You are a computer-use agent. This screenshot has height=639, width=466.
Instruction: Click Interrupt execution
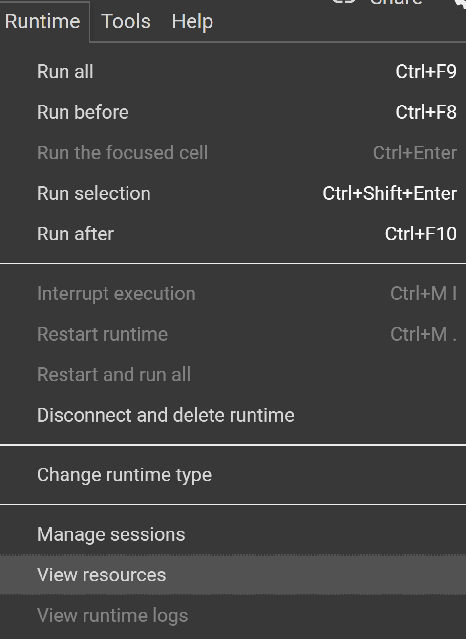point(116,293)
